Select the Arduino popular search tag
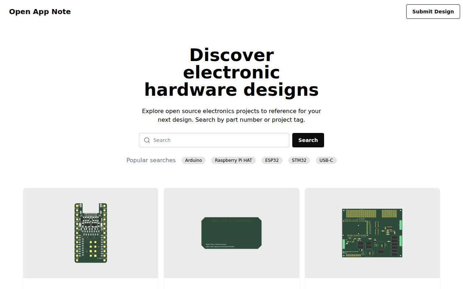Viewport: 463px width, 289px height. 194,160
